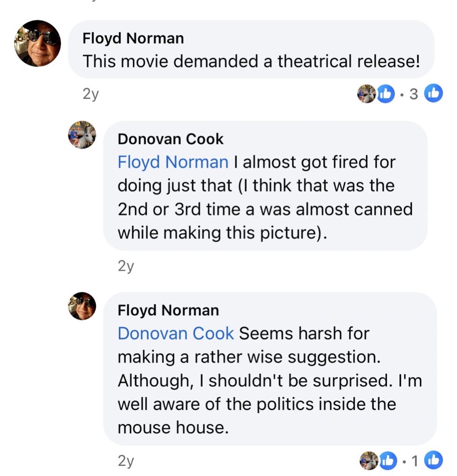Click the rightmost blue like icon beside count 3
The width and height of the screenshot is (457, 476).
tap(434, 94)
